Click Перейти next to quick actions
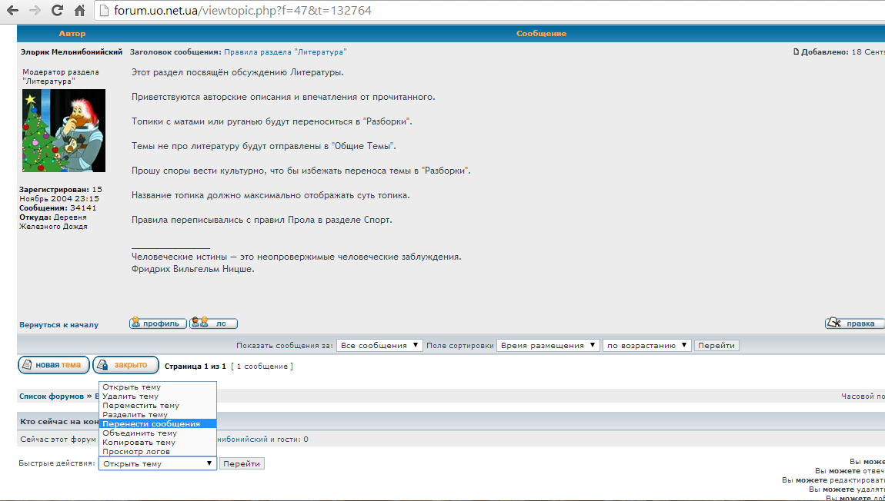Screen dimensions: 885x501 [242, 464]
